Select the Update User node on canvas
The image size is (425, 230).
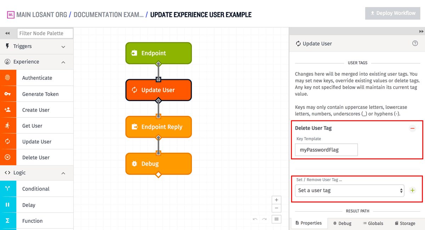[x=158, y=90]
